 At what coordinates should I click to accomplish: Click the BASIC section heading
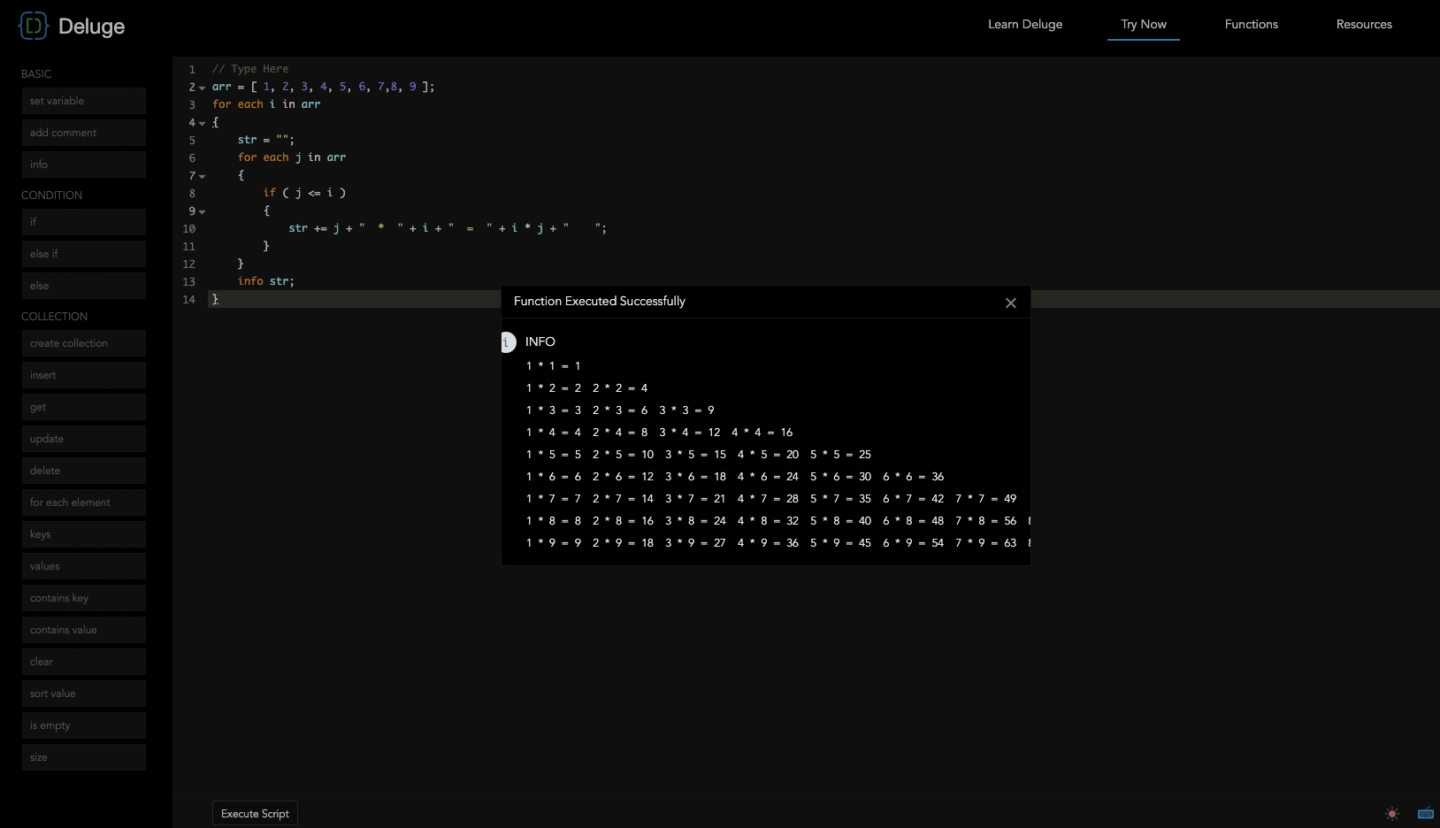(36, 74)
